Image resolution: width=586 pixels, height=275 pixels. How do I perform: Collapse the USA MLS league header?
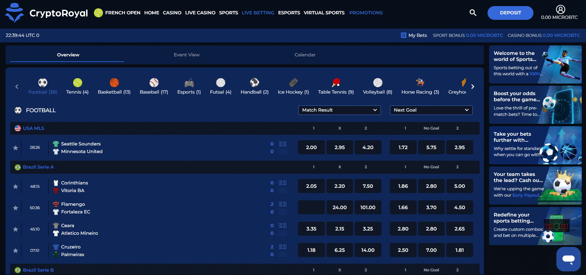[x=245, y=128]
